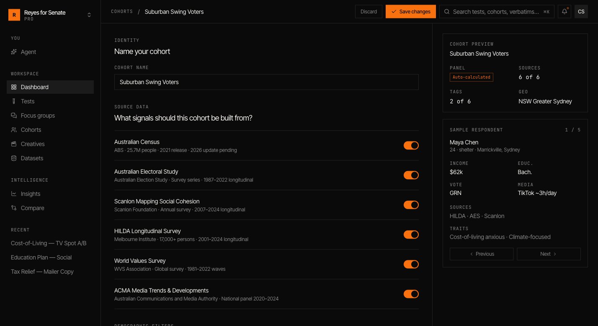Click the HILDA · AES · Scanlon sources text
Image resolution: width=598 pixels, height=326 pixels.
coord(477,216)
